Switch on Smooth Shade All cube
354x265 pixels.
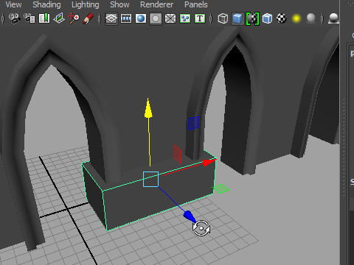coord(237,18)
